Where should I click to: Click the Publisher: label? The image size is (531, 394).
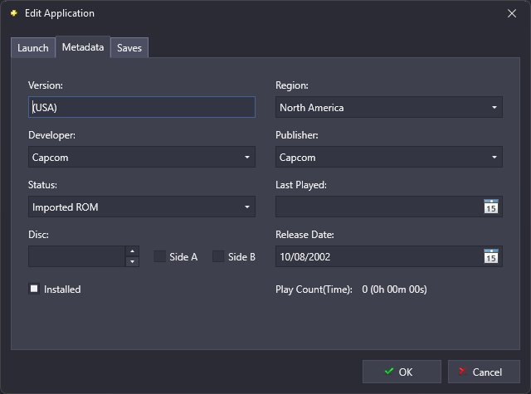pos(297,135)
